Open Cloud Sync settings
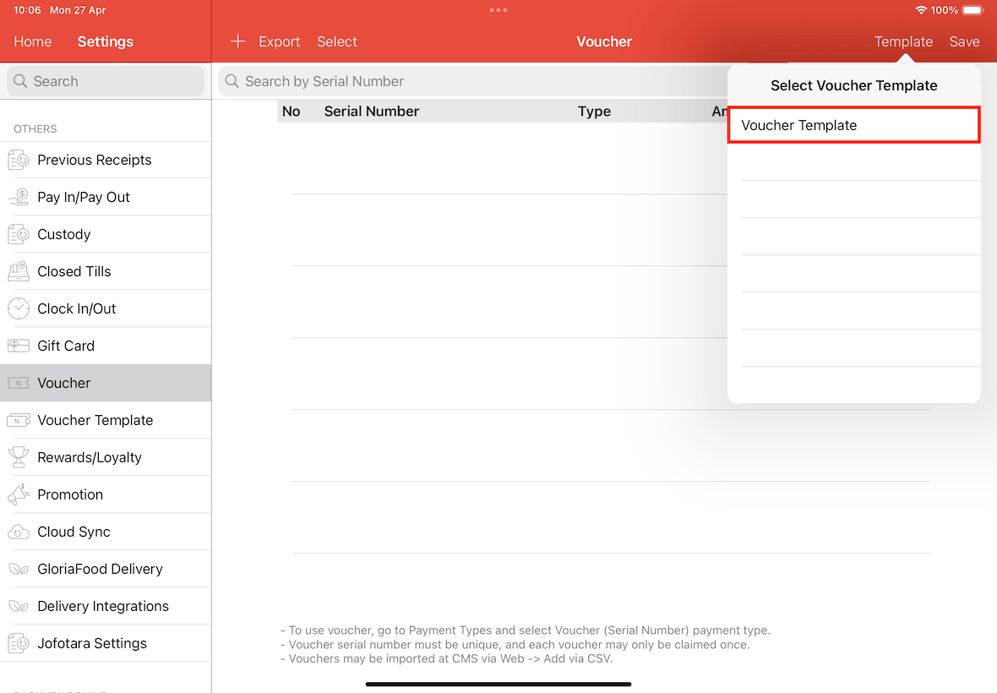This screenshot has width=997, height=693. (x=106, y=532)
